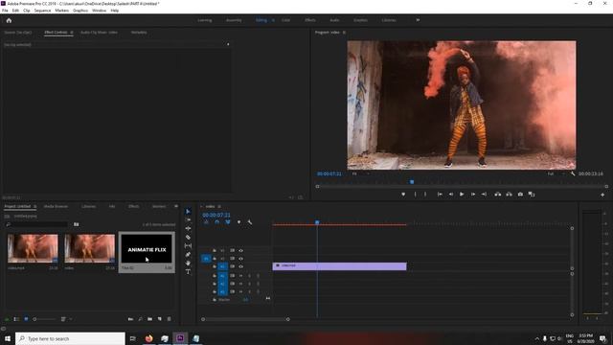Viewport: 613px width, 345px height.
Task: Open playback resolution Full dropdown
Action: 556,173
